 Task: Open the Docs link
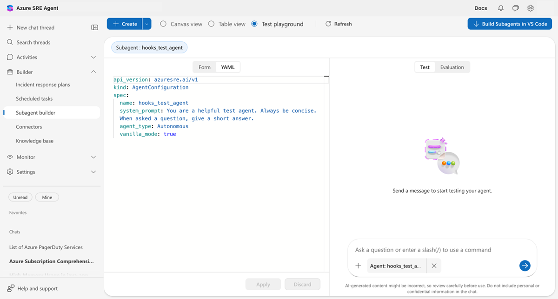[x=481, y=8]
